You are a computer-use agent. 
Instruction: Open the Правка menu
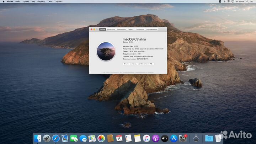coord(26,1)
